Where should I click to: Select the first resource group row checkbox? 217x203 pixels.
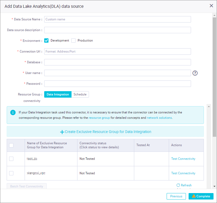tap(11, 159)
